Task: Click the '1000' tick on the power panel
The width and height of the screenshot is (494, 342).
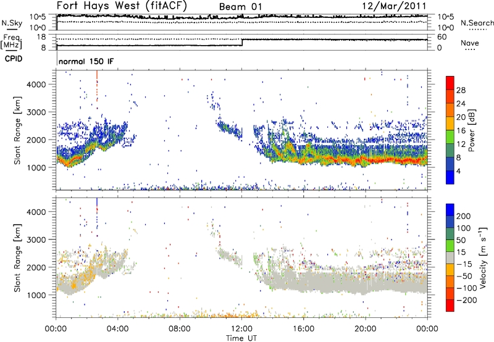Action: tap(36, 167)
